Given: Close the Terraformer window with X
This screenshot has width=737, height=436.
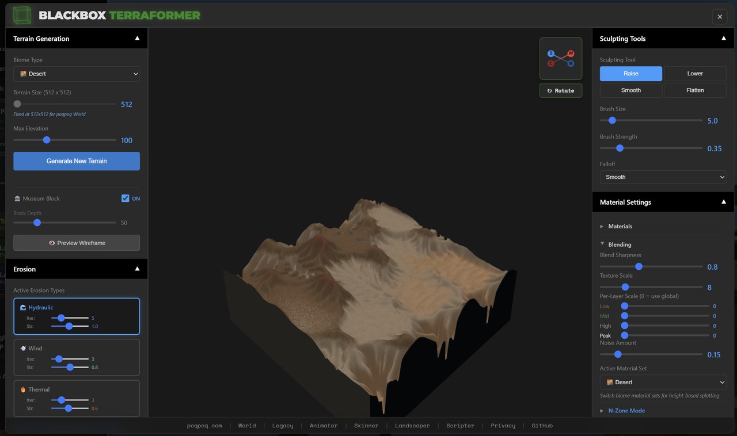Looking at the screenshot, I should [x=719, y=17].
